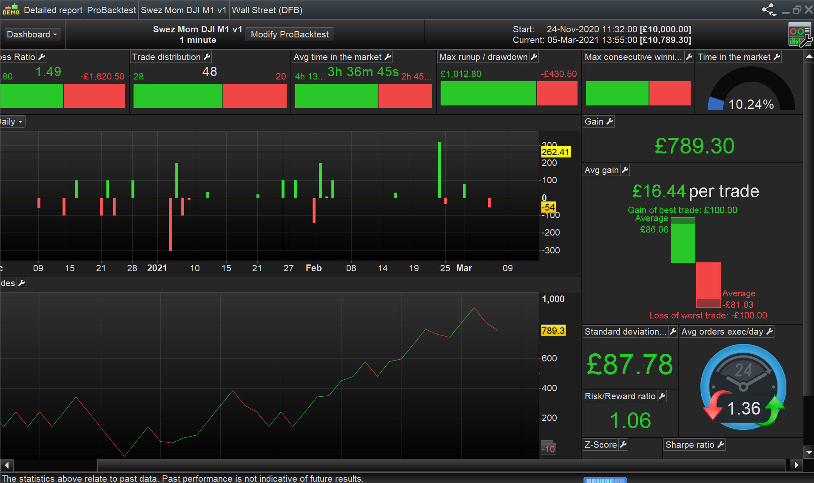Screen dimensions: 814x483
Task: Open wrench for Max consecutive winni... panel
Action: click(x=689, y=57)
